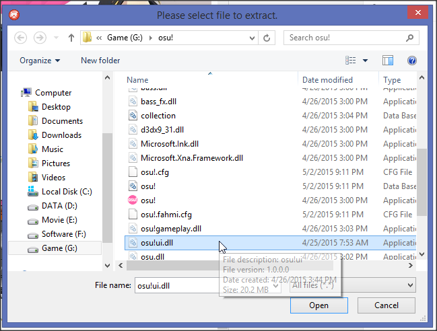Select Microsoft.Ink.dll file
This screenshot has height=331, width=437.
pyautogui.click(x=170, y=144)
